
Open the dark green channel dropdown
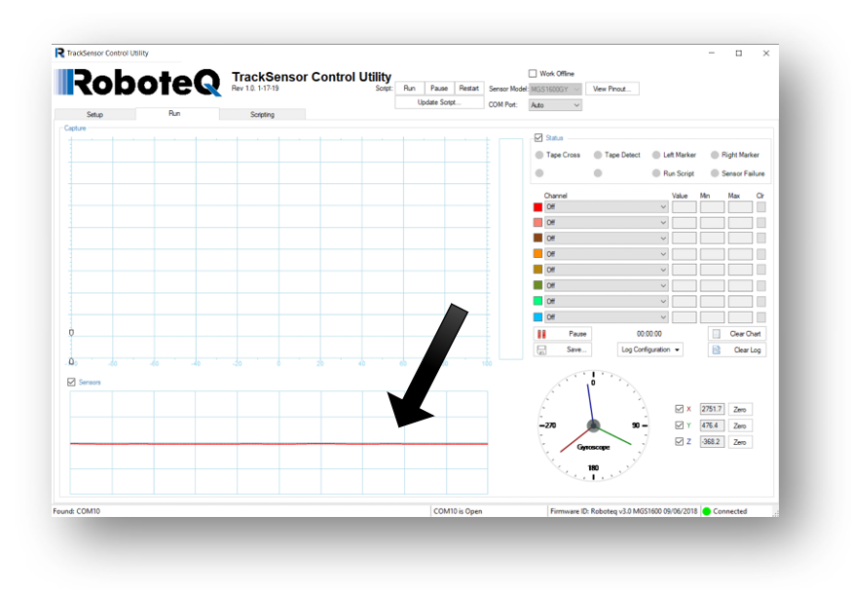tap(607, 285)
